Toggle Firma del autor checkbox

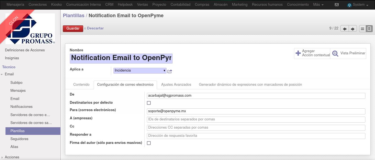[149, 143]
